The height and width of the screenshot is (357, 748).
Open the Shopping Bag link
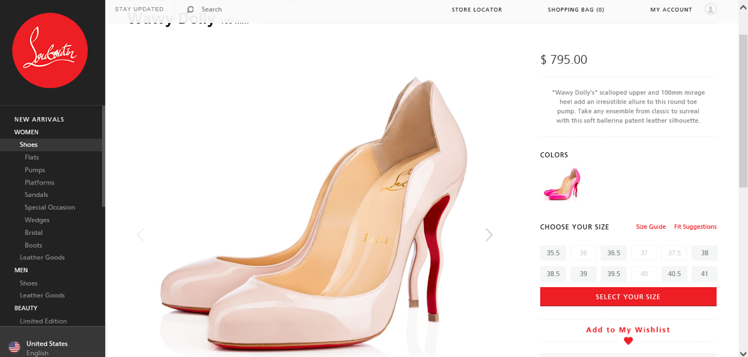(x=576, y=9)
